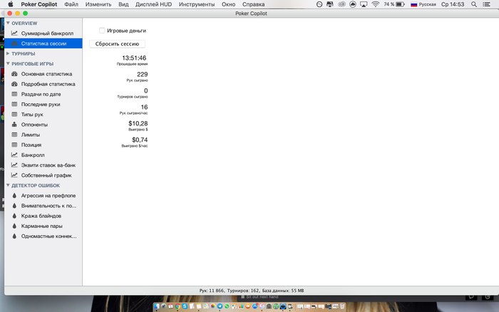The width and height of the screenshot is (499, 312).
Task: Open the Окно menu
Action: pos(229,4)
